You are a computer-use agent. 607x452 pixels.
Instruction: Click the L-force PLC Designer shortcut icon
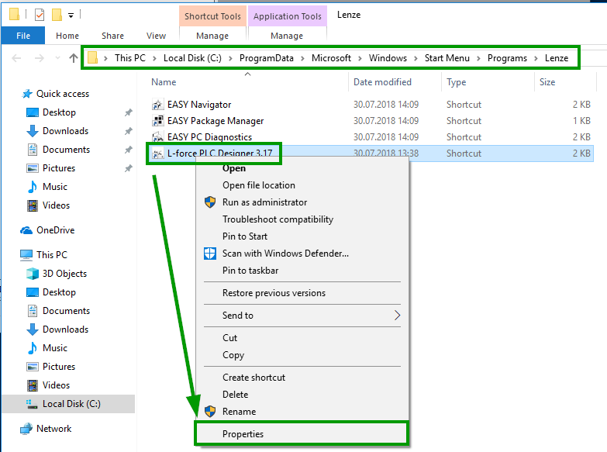(158, 154)
